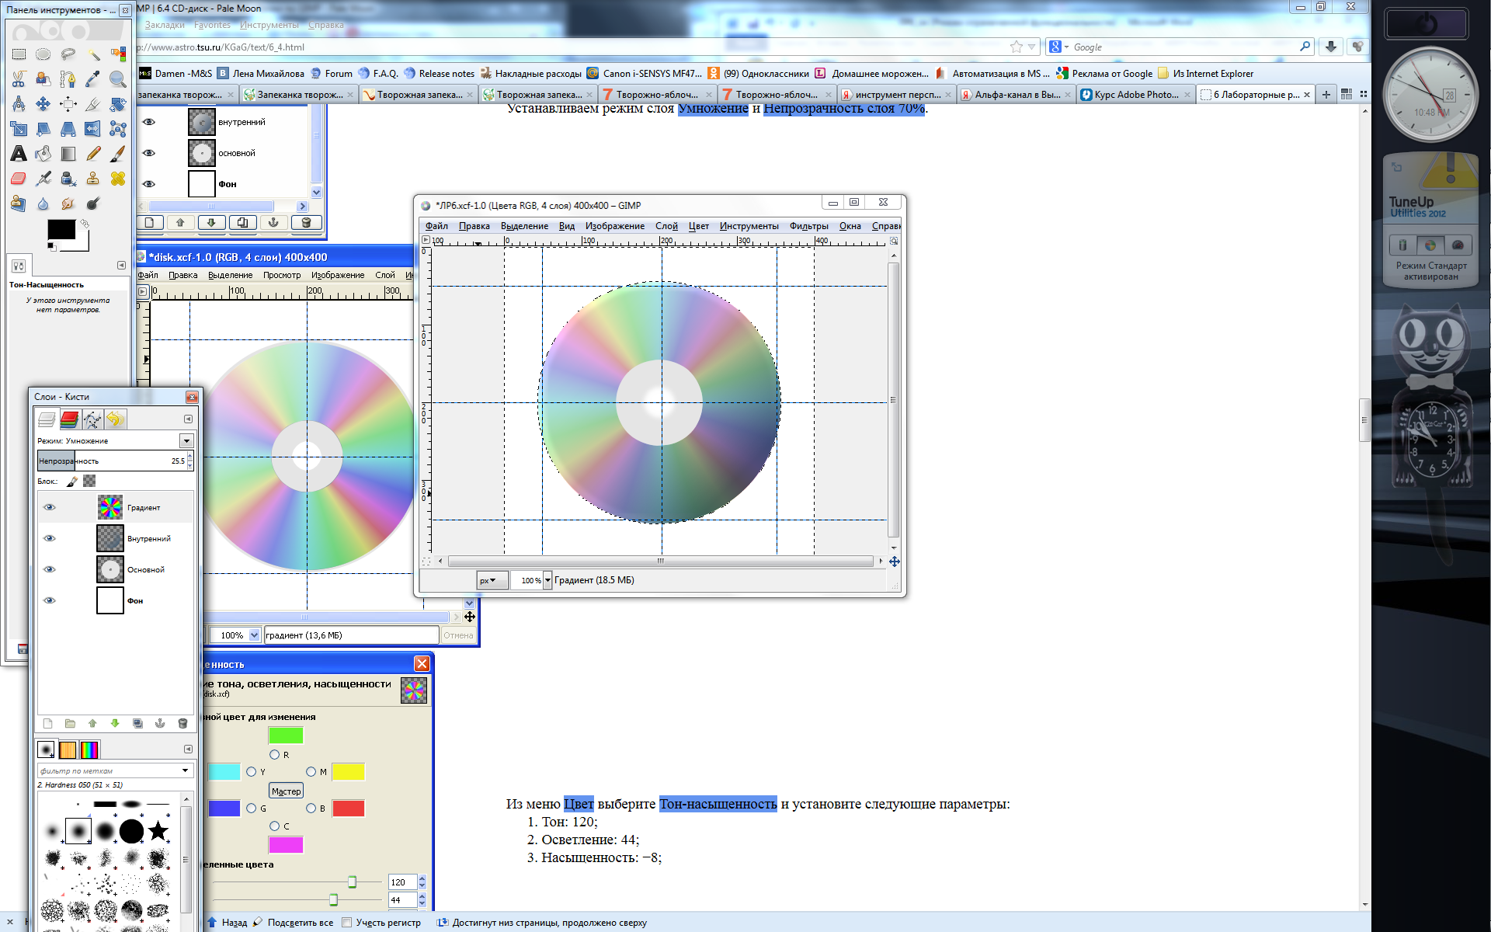Delete layer with trash icon in Layers dock
The height and width of the screenshot is (932, 1491).
pyautogui.click(x=182, y=723)
